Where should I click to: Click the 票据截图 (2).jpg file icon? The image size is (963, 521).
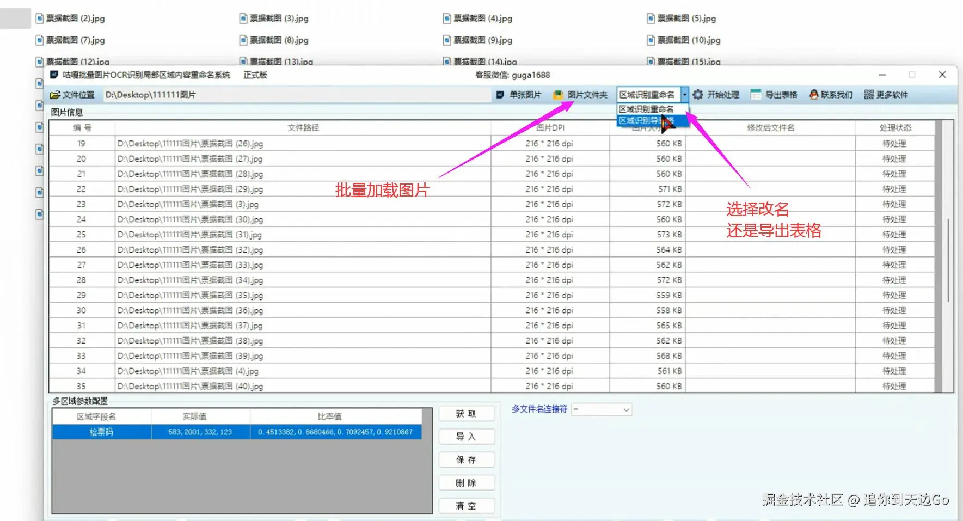click(x=39, y=19)
